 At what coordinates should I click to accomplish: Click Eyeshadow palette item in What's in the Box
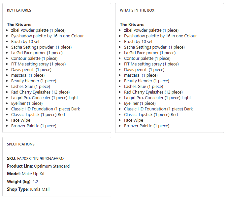pyautogui.click(x=160, y=36)
